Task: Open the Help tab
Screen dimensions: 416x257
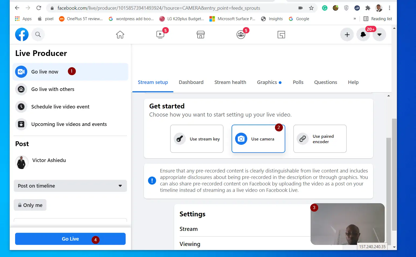Action: point(353,82)
